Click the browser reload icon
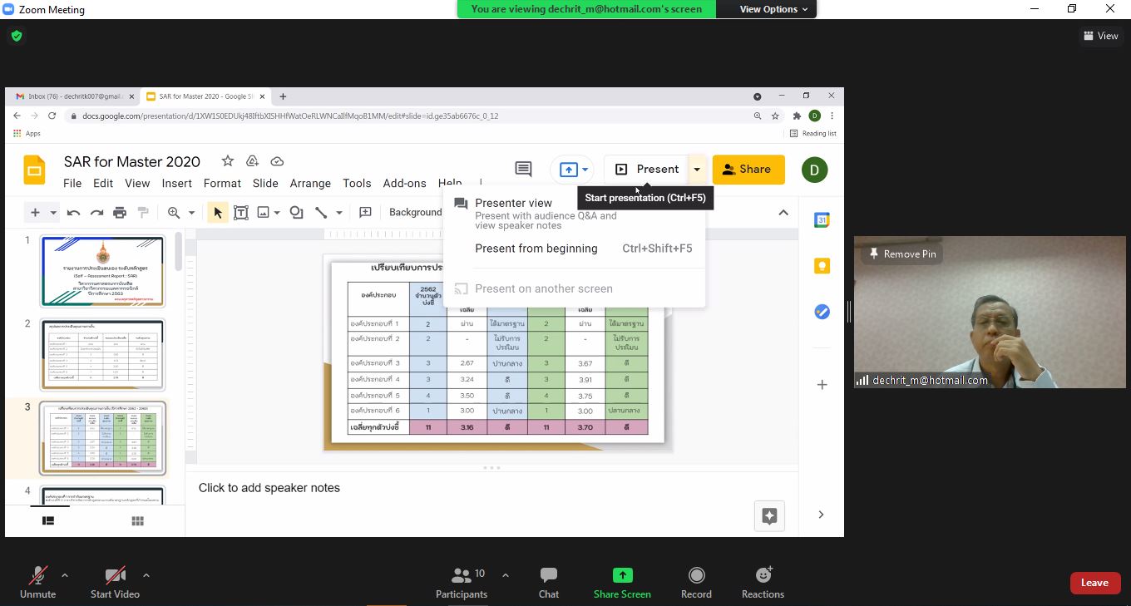 click(52, 116)
